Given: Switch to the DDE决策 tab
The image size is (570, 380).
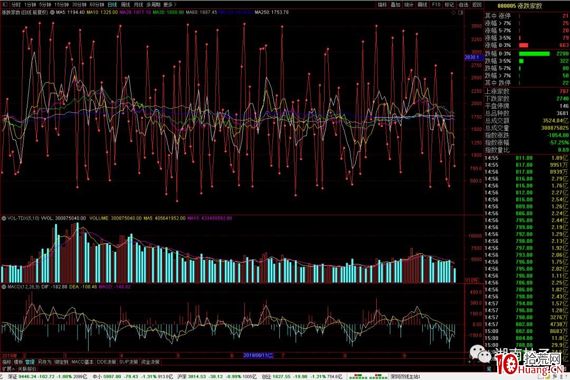Looking at the screenshot, I should (x=106, y=362).
